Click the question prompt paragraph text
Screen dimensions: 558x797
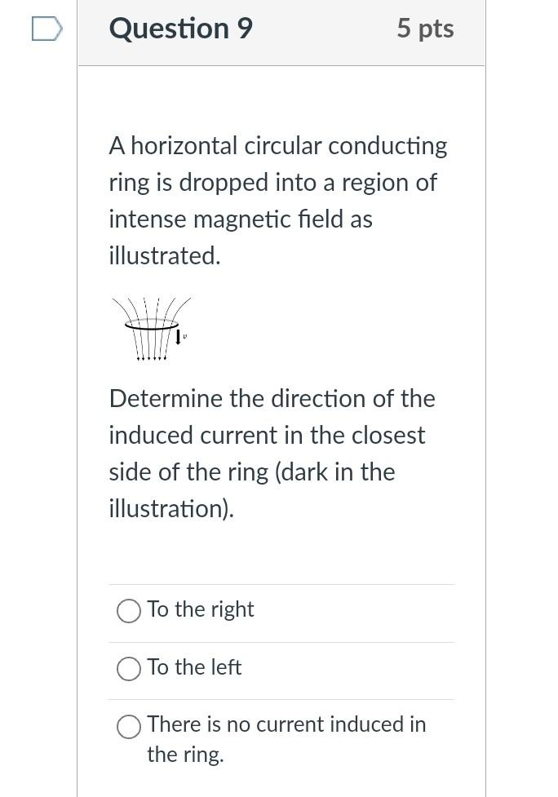point(277,200)
